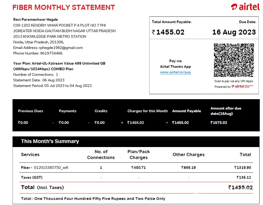Select the phone number 9619734466
Viewport: 263px width, 205px height.
[x=51, y=53]
